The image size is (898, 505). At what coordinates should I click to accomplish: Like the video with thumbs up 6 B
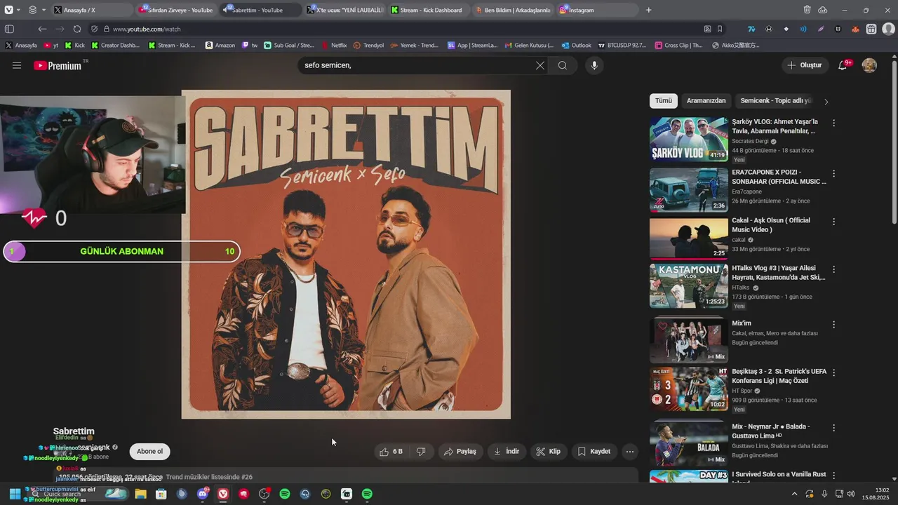tap(391, 452)
